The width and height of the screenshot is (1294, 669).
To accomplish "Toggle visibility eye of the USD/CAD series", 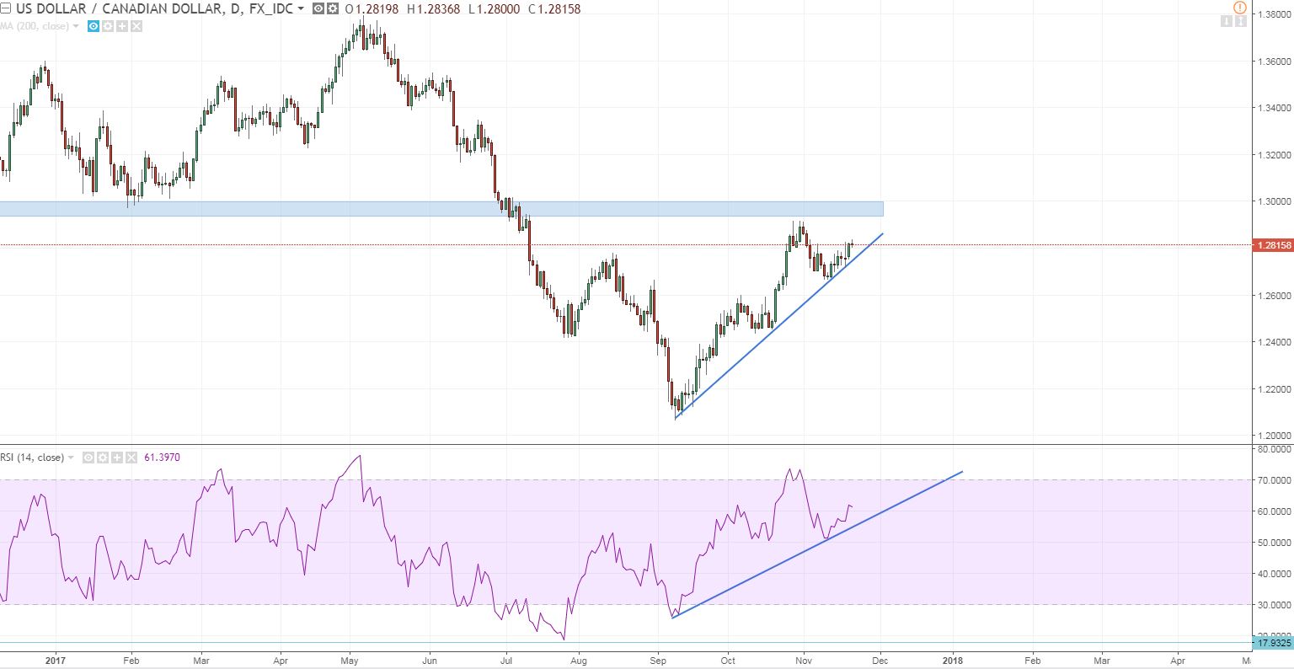I will coord(318,8).
